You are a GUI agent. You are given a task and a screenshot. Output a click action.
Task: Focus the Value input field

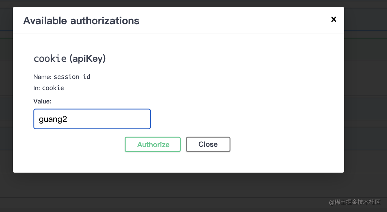pyautogui.click(x=92, y=119)
